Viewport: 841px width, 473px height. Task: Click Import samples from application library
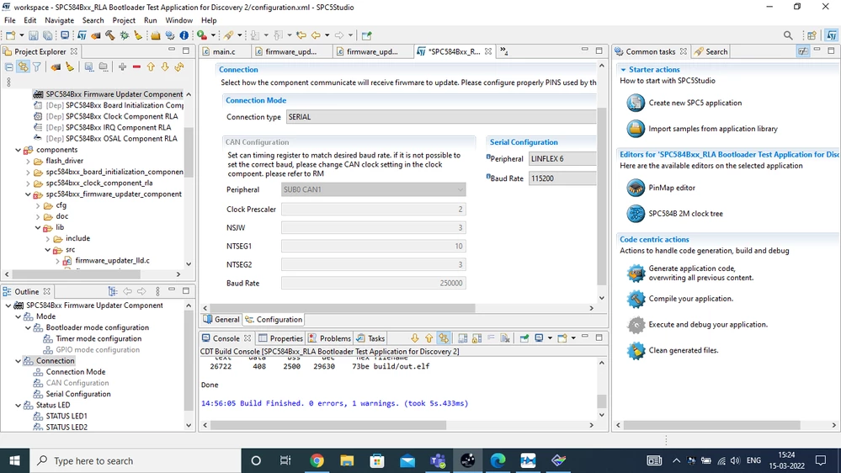713,129
